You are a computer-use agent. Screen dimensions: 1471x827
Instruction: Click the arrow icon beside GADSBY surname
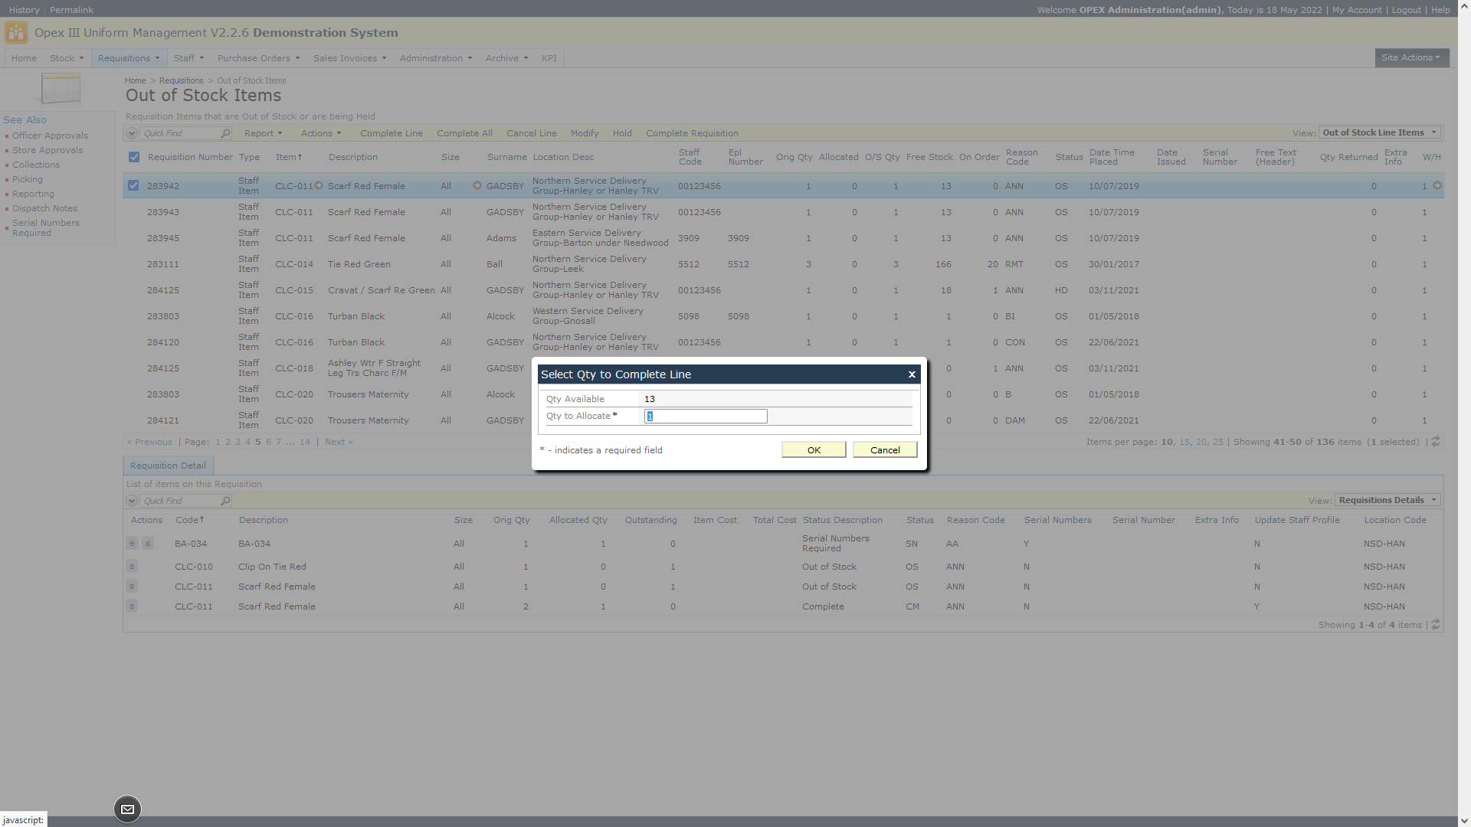[477, 185]
